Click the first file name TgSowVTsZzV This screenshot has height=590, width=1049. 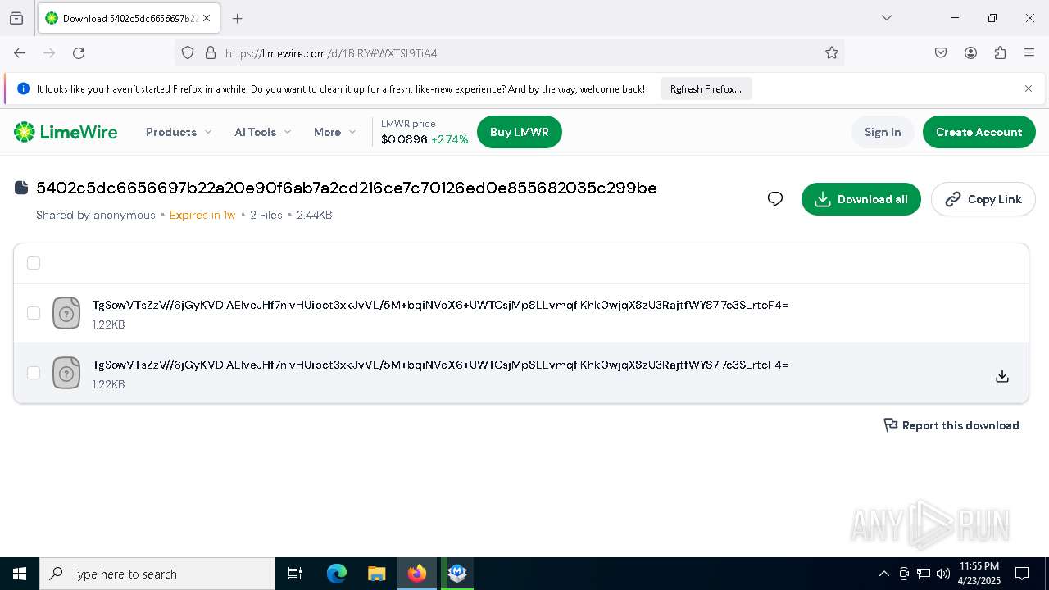coord(440,305)
